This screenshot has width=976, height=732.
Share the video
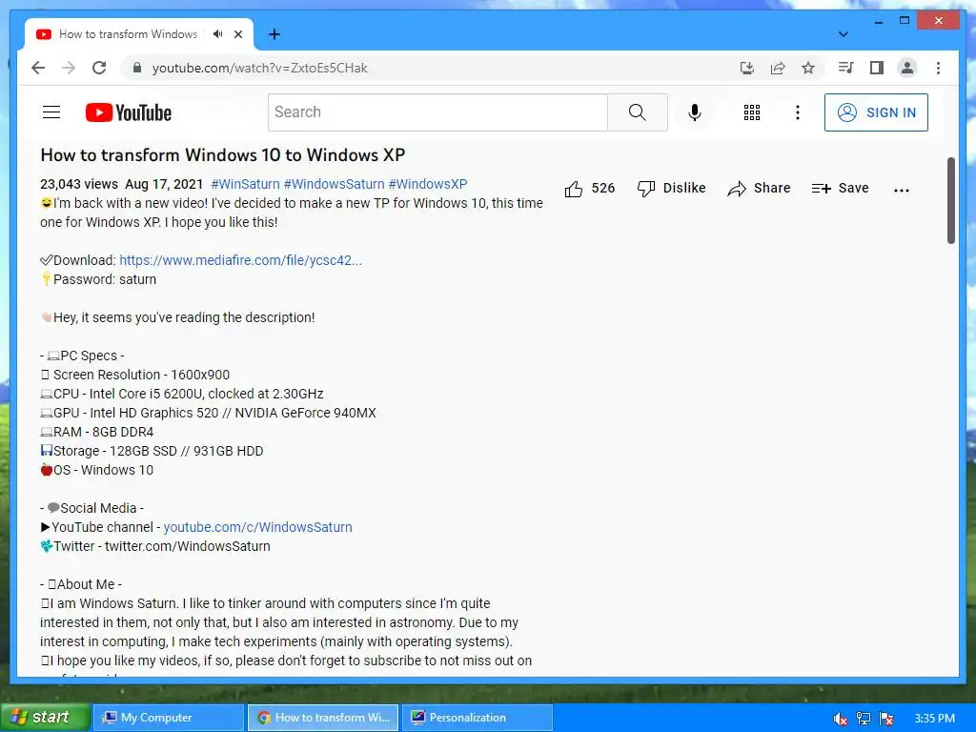pyautogui.click(x=759, y=188)
